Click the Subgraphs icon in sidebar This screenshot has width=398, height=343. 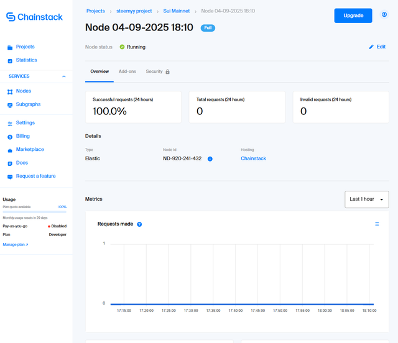pos(10,105)
